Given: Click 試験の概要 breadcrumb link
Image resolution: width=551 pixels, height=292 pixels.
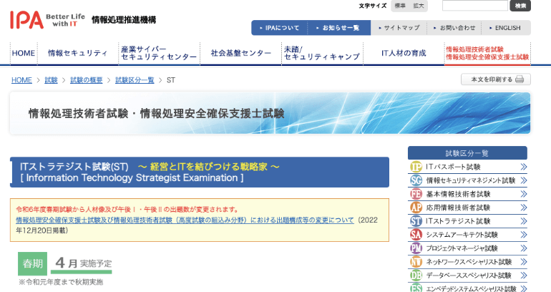Looking at the screenshot, I should click(87, 80).
